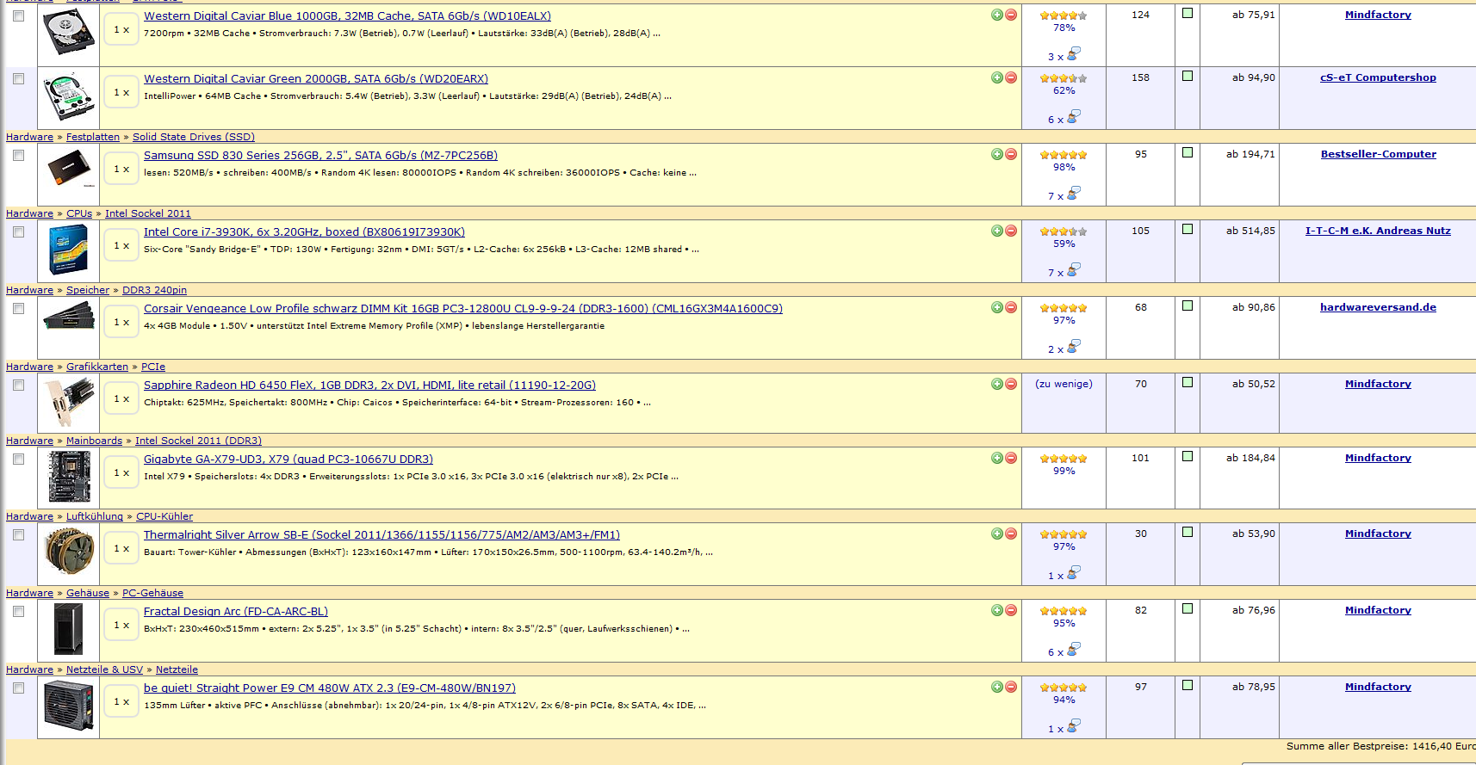Image resolution: width=1476 pixels, height=765 pixels.
Task: Open user reviews icon for Samsung SSD 830
Action: coord(1073,194)
